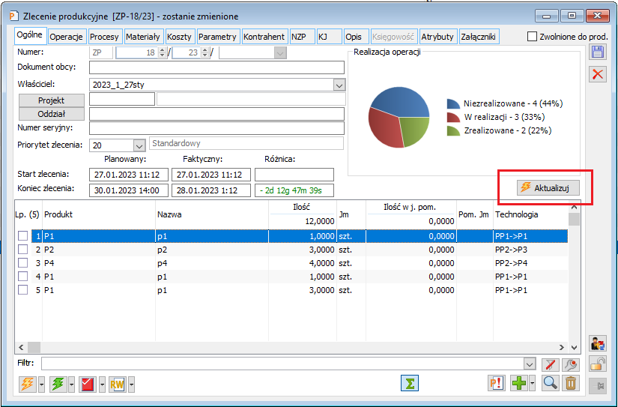Open the Filtr combo box arrow
The height and width of the screenshot is (407, 618).
[530, 364]
